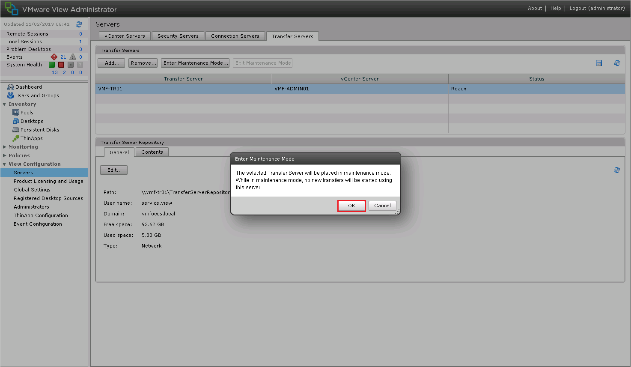Open the Contents tab in the repository
The width and height of the screenshot is (631, 367).
(152, 152)
